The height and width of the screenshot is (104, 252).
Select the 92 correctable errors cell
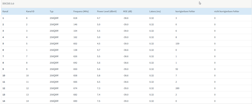tap(177, 69)
